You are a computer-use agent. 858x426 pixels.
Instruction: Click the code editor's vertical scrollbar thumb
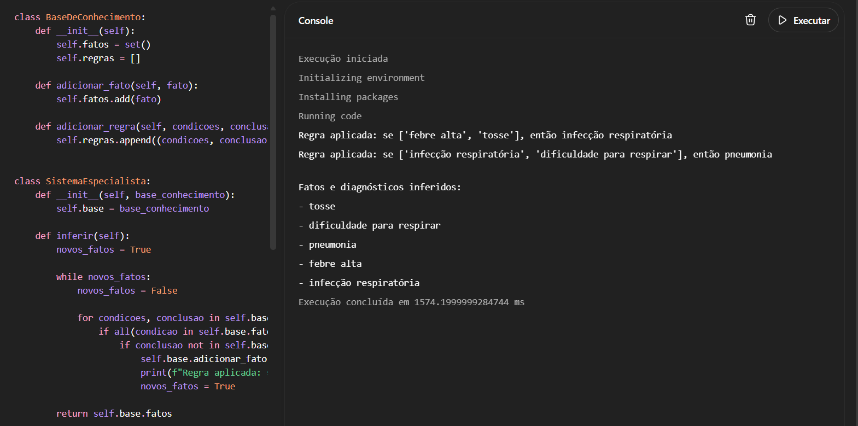[x=273, y=131]
